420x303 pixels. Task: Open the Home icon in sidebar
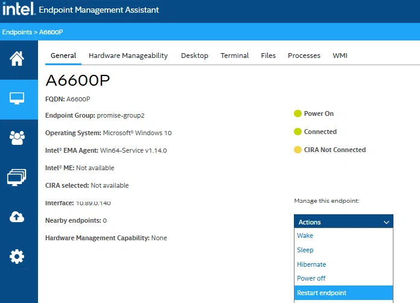coord(17,59)
